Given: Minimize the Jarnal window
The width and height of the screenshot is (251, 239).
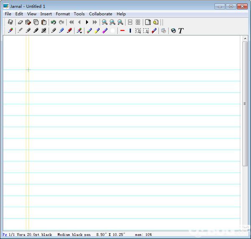Looking at the screenshot, I should point(220,6).
